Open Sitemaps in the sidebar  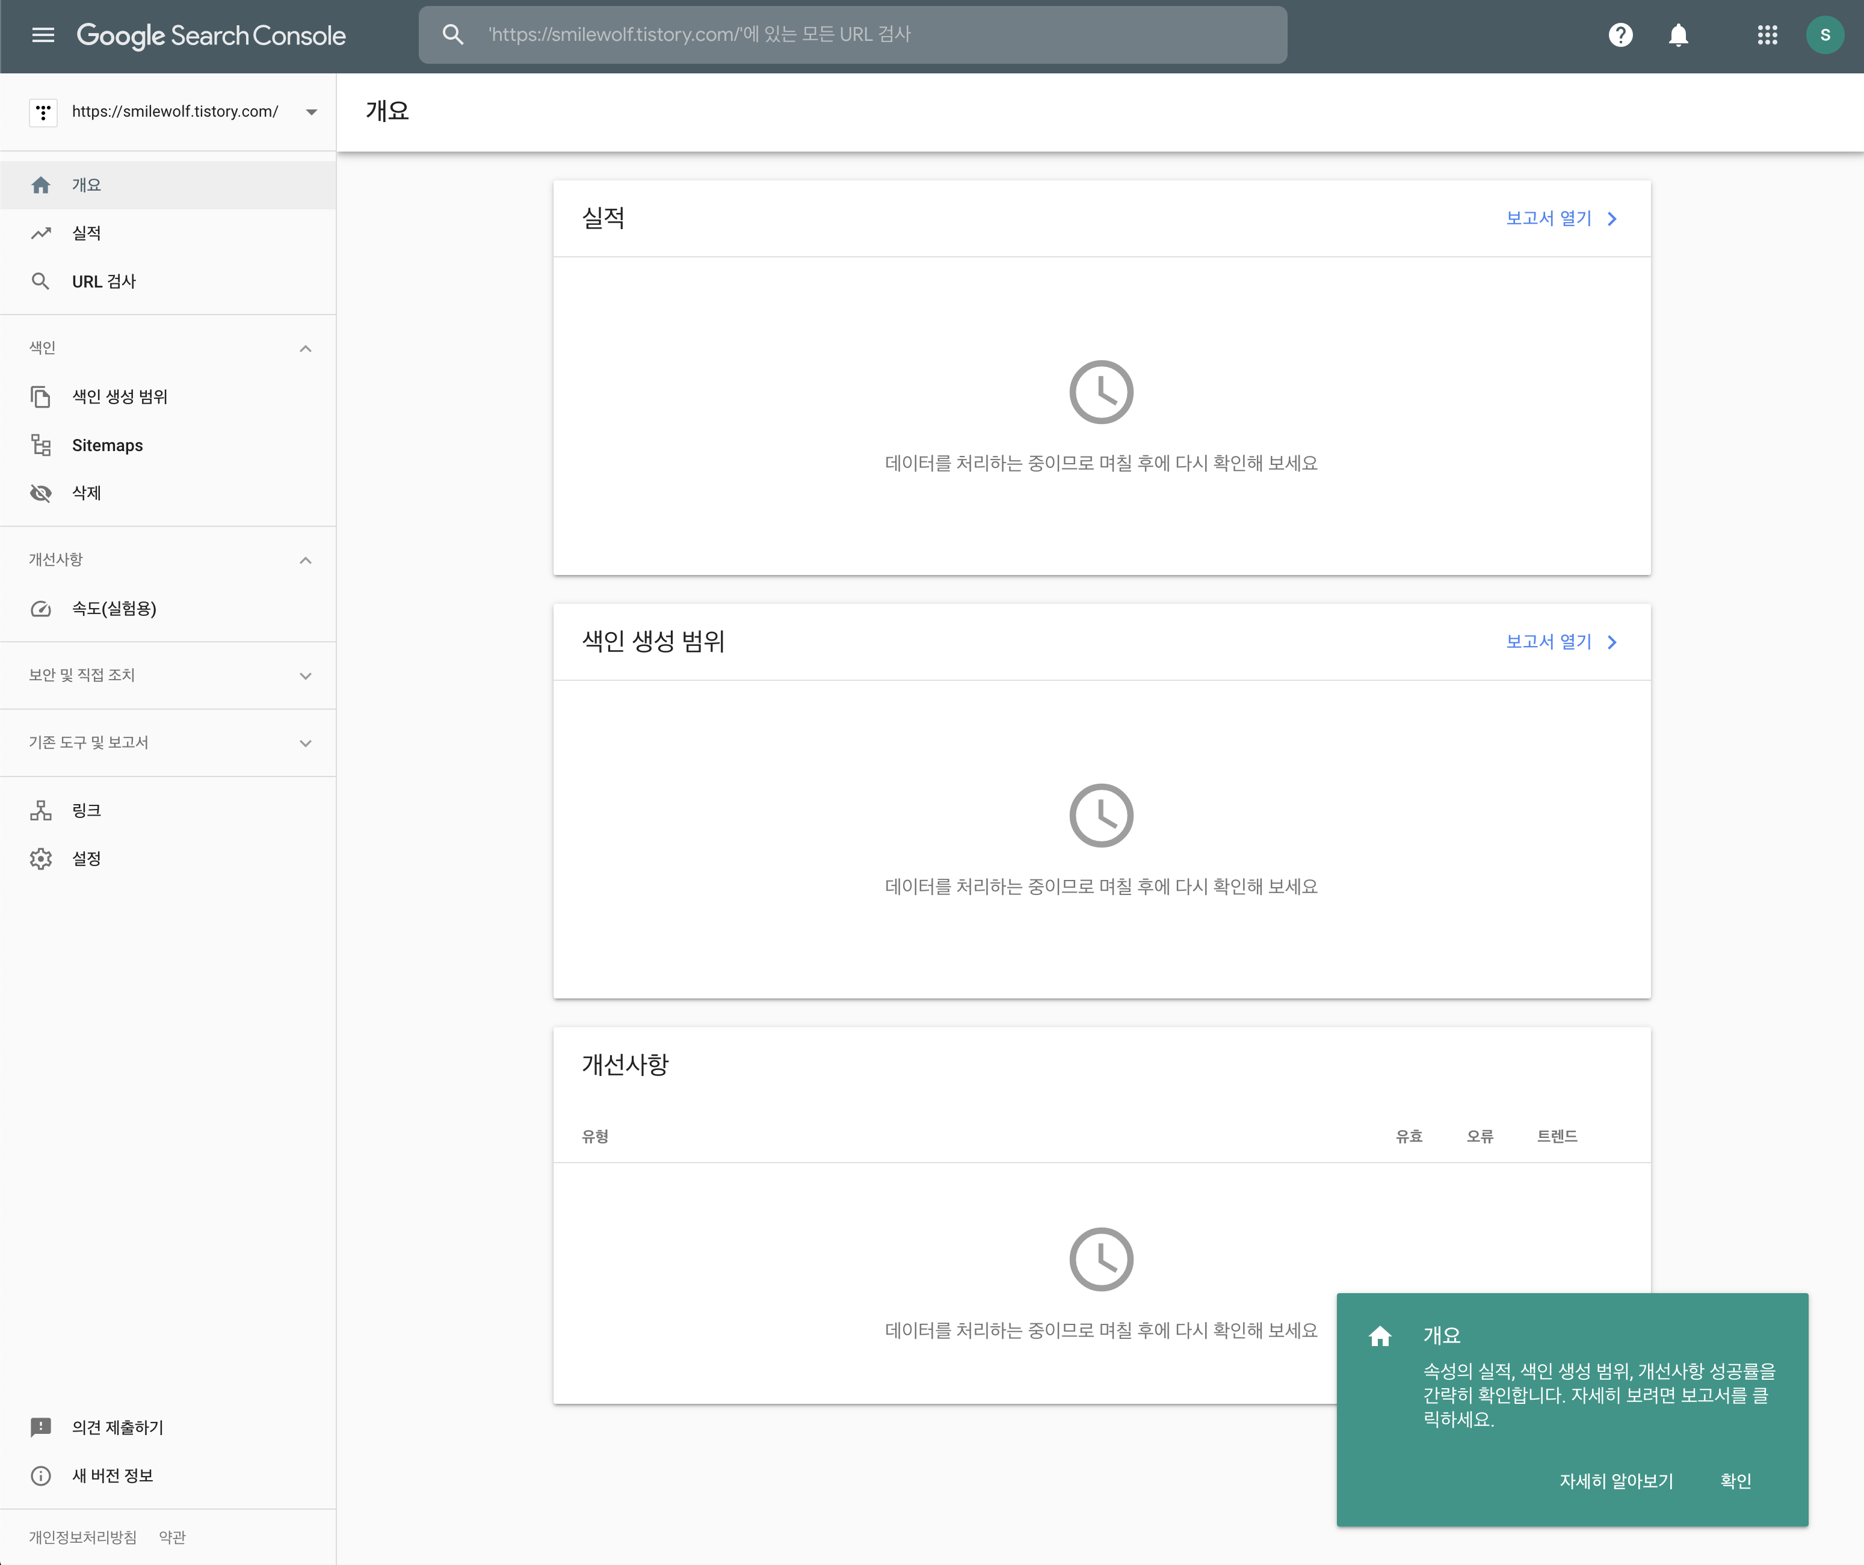point(106,445)
